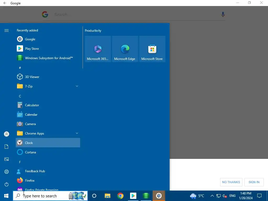
Task: Expand the Start menu hamburger button
Action: 7,30
